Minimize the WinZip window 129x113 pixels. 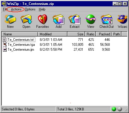(x=115, y=4)
